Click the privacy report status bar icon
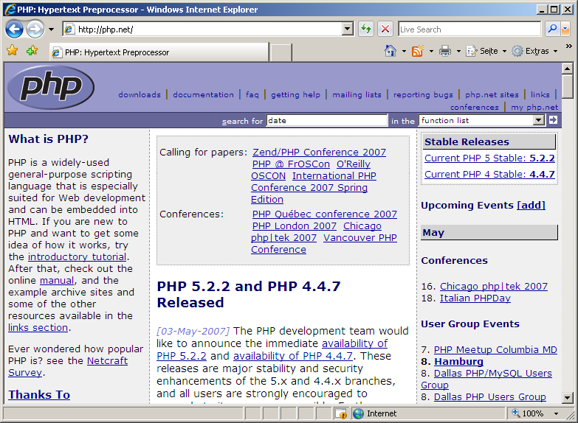 coord(341,413)
